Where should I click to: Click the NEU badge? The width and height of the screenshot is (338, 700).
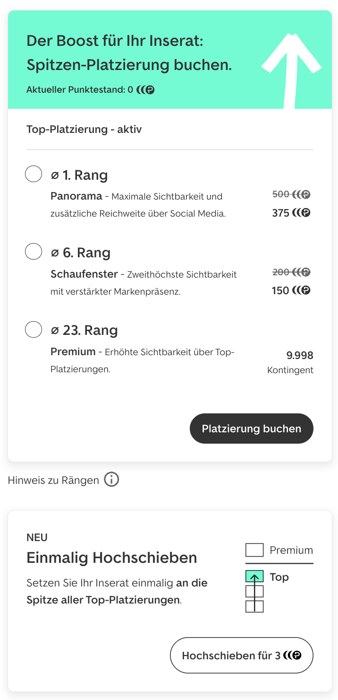tap(37, 537)
